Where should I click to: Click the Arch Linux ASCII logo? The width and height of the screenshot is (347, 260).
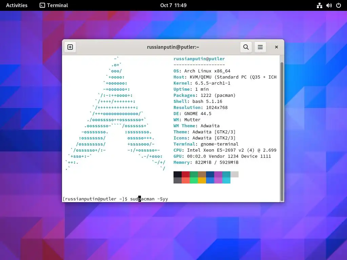coord(115,114)
